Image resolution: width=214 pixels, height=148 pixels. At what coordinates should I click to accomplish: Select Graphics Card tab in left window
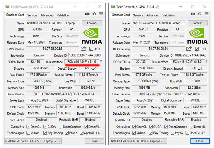(x=15, y=15)
